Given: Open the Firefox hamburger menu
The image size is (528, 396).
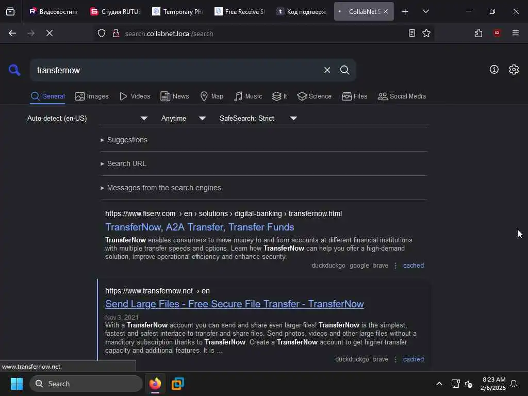Looking at the screenshot, I should 516,33.
